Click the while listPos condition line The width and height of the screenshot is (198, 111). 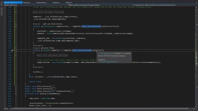coord(53,77)
